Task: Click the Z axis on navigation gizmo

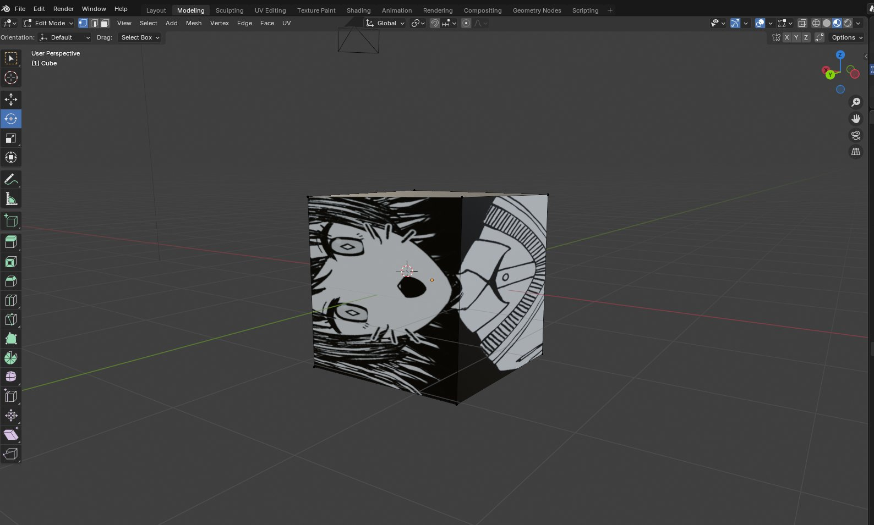Action: [840, 55]
